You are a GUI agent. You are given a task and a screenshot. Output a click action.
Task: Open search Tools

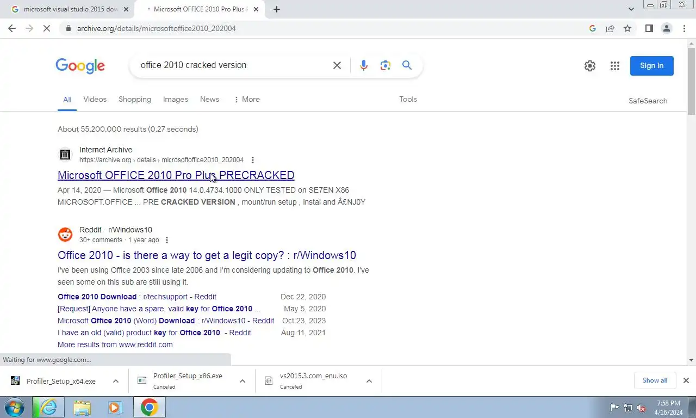[x=408, y=99]
